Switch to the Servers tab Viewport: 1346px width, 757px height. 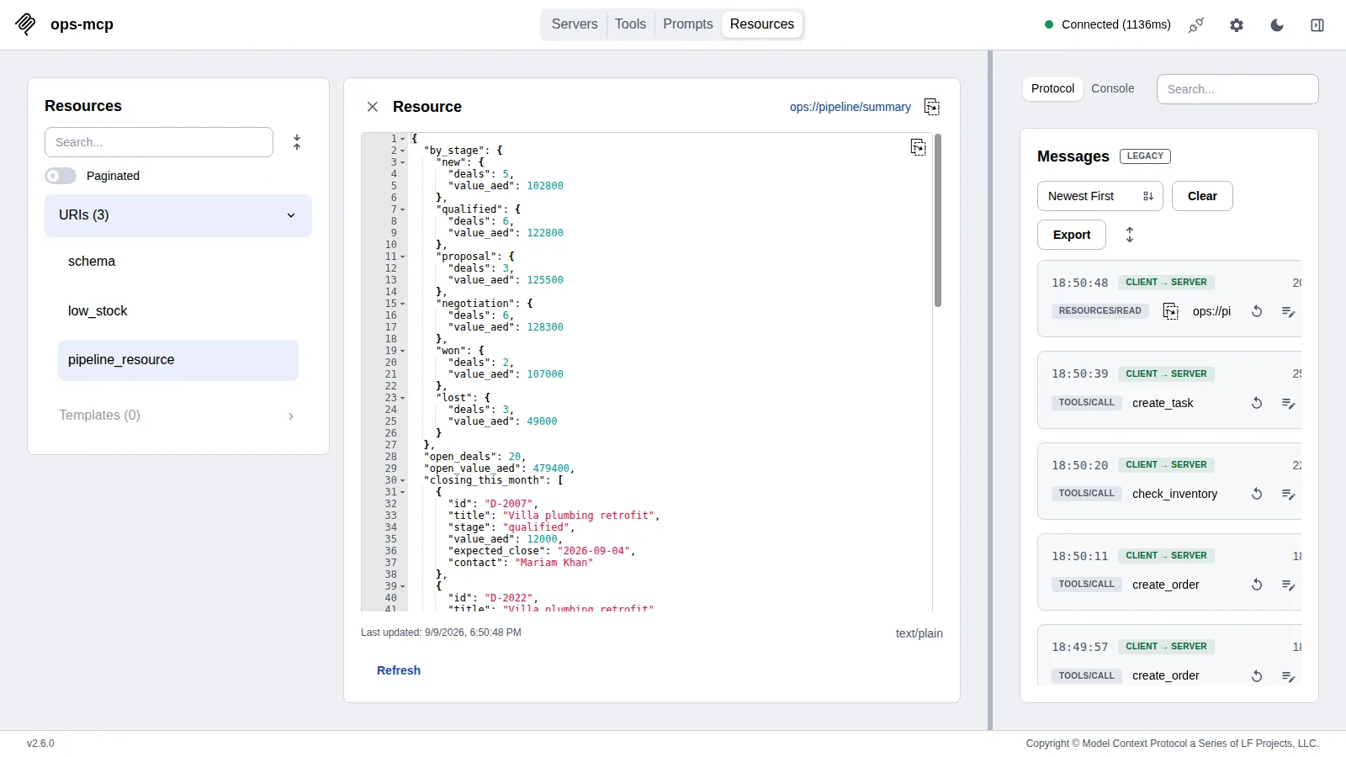click(x=575, y=24)
